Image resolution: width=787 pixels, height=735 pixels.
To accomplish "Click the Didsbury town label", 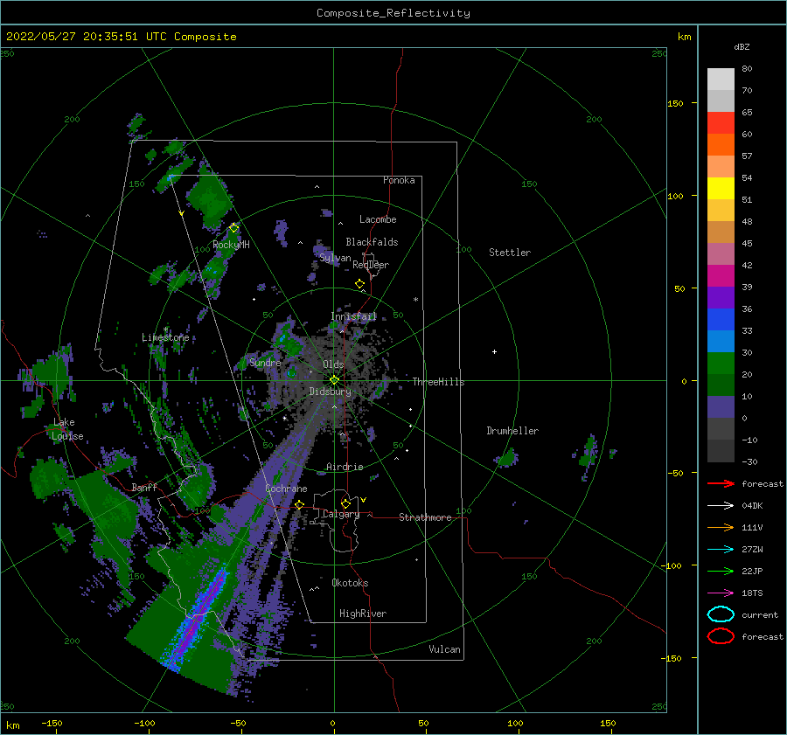I will coord(331,392).
